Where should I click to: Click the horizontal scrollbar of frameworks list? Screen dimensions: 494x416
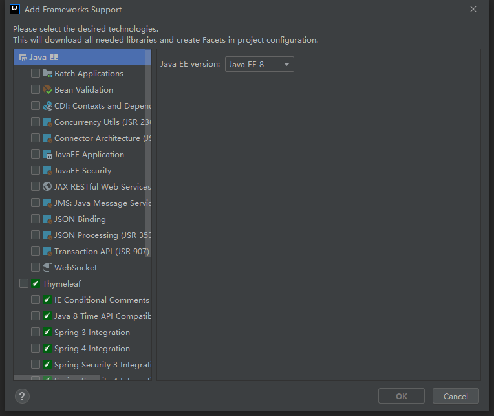point(58,378)
